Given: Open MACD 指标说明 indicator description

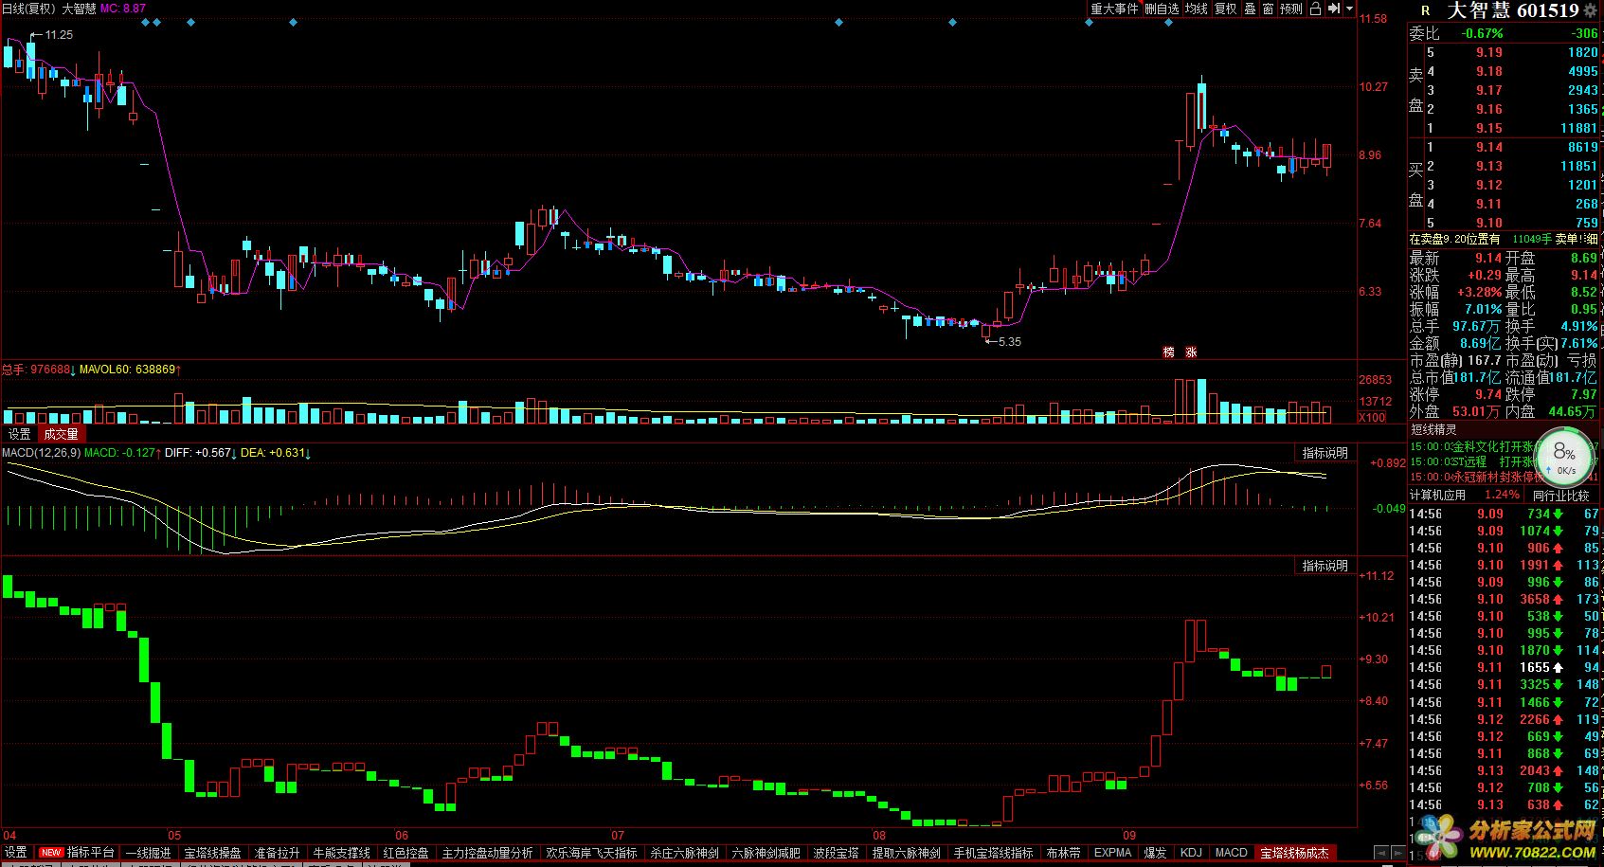Looking at the screenshot, I should point(1325,453).
